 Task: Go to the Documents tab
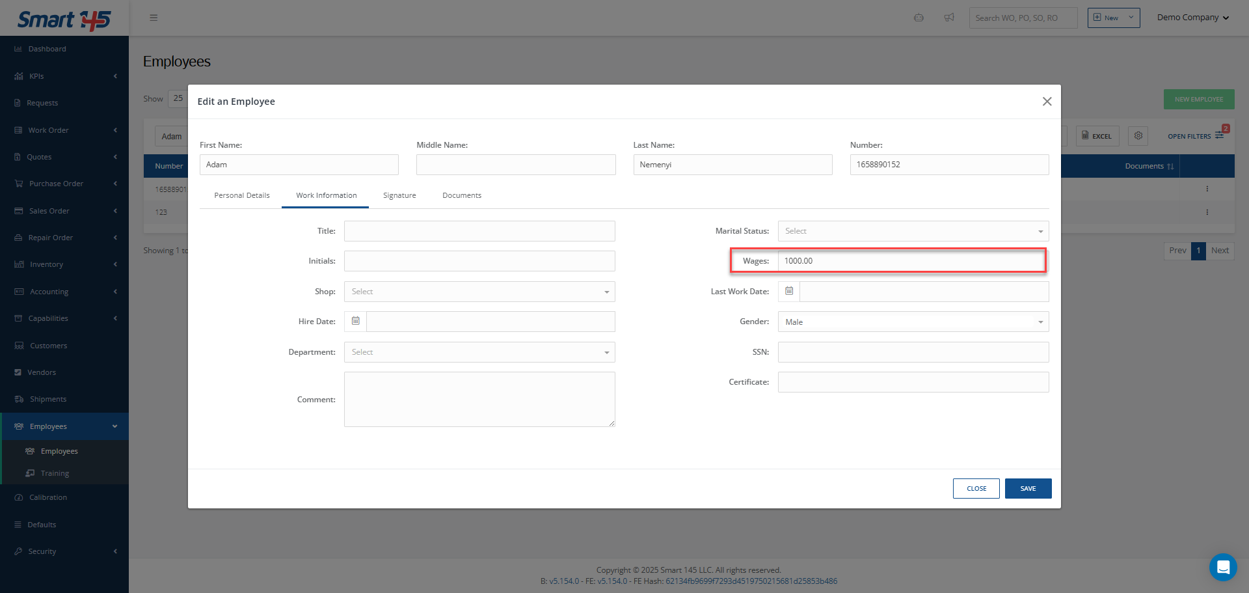462,195
